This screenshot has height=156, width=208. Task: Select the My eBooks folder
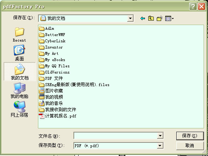(x=52, y=60)
